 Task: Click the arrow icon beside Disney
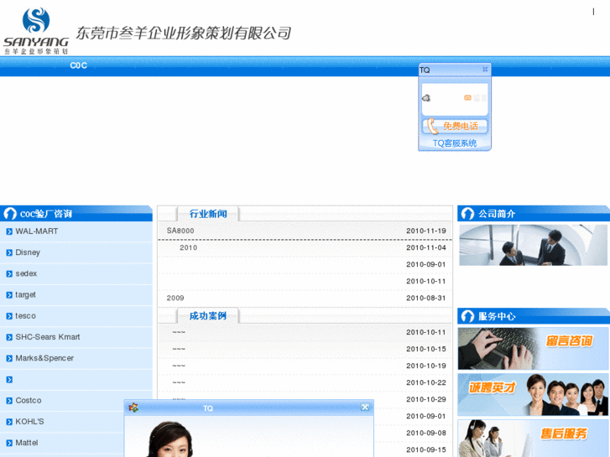pyautogui.click(x=9, y=252)
